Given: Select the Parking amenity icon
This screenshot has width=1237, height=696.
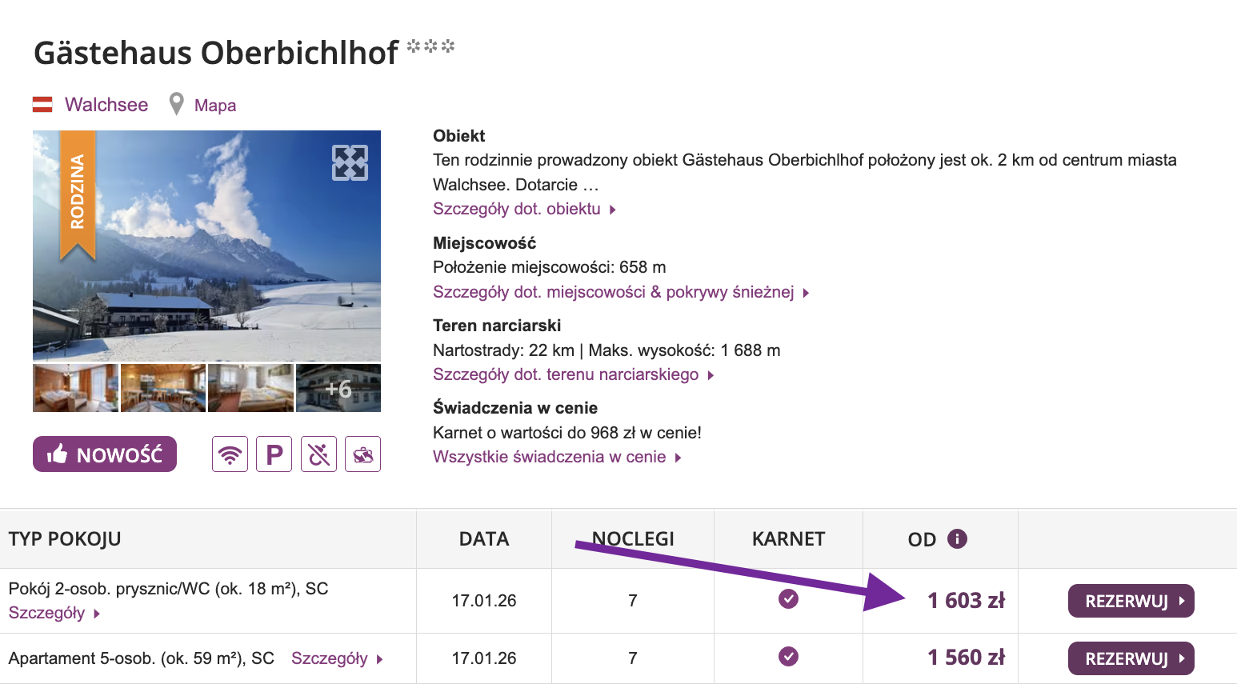Looking at the screenshot, I should point(274,454).
